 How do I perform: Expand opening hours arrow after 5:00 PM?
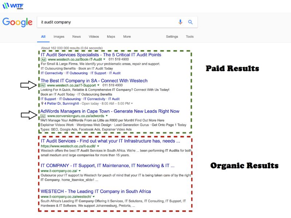tap(132, 104)
